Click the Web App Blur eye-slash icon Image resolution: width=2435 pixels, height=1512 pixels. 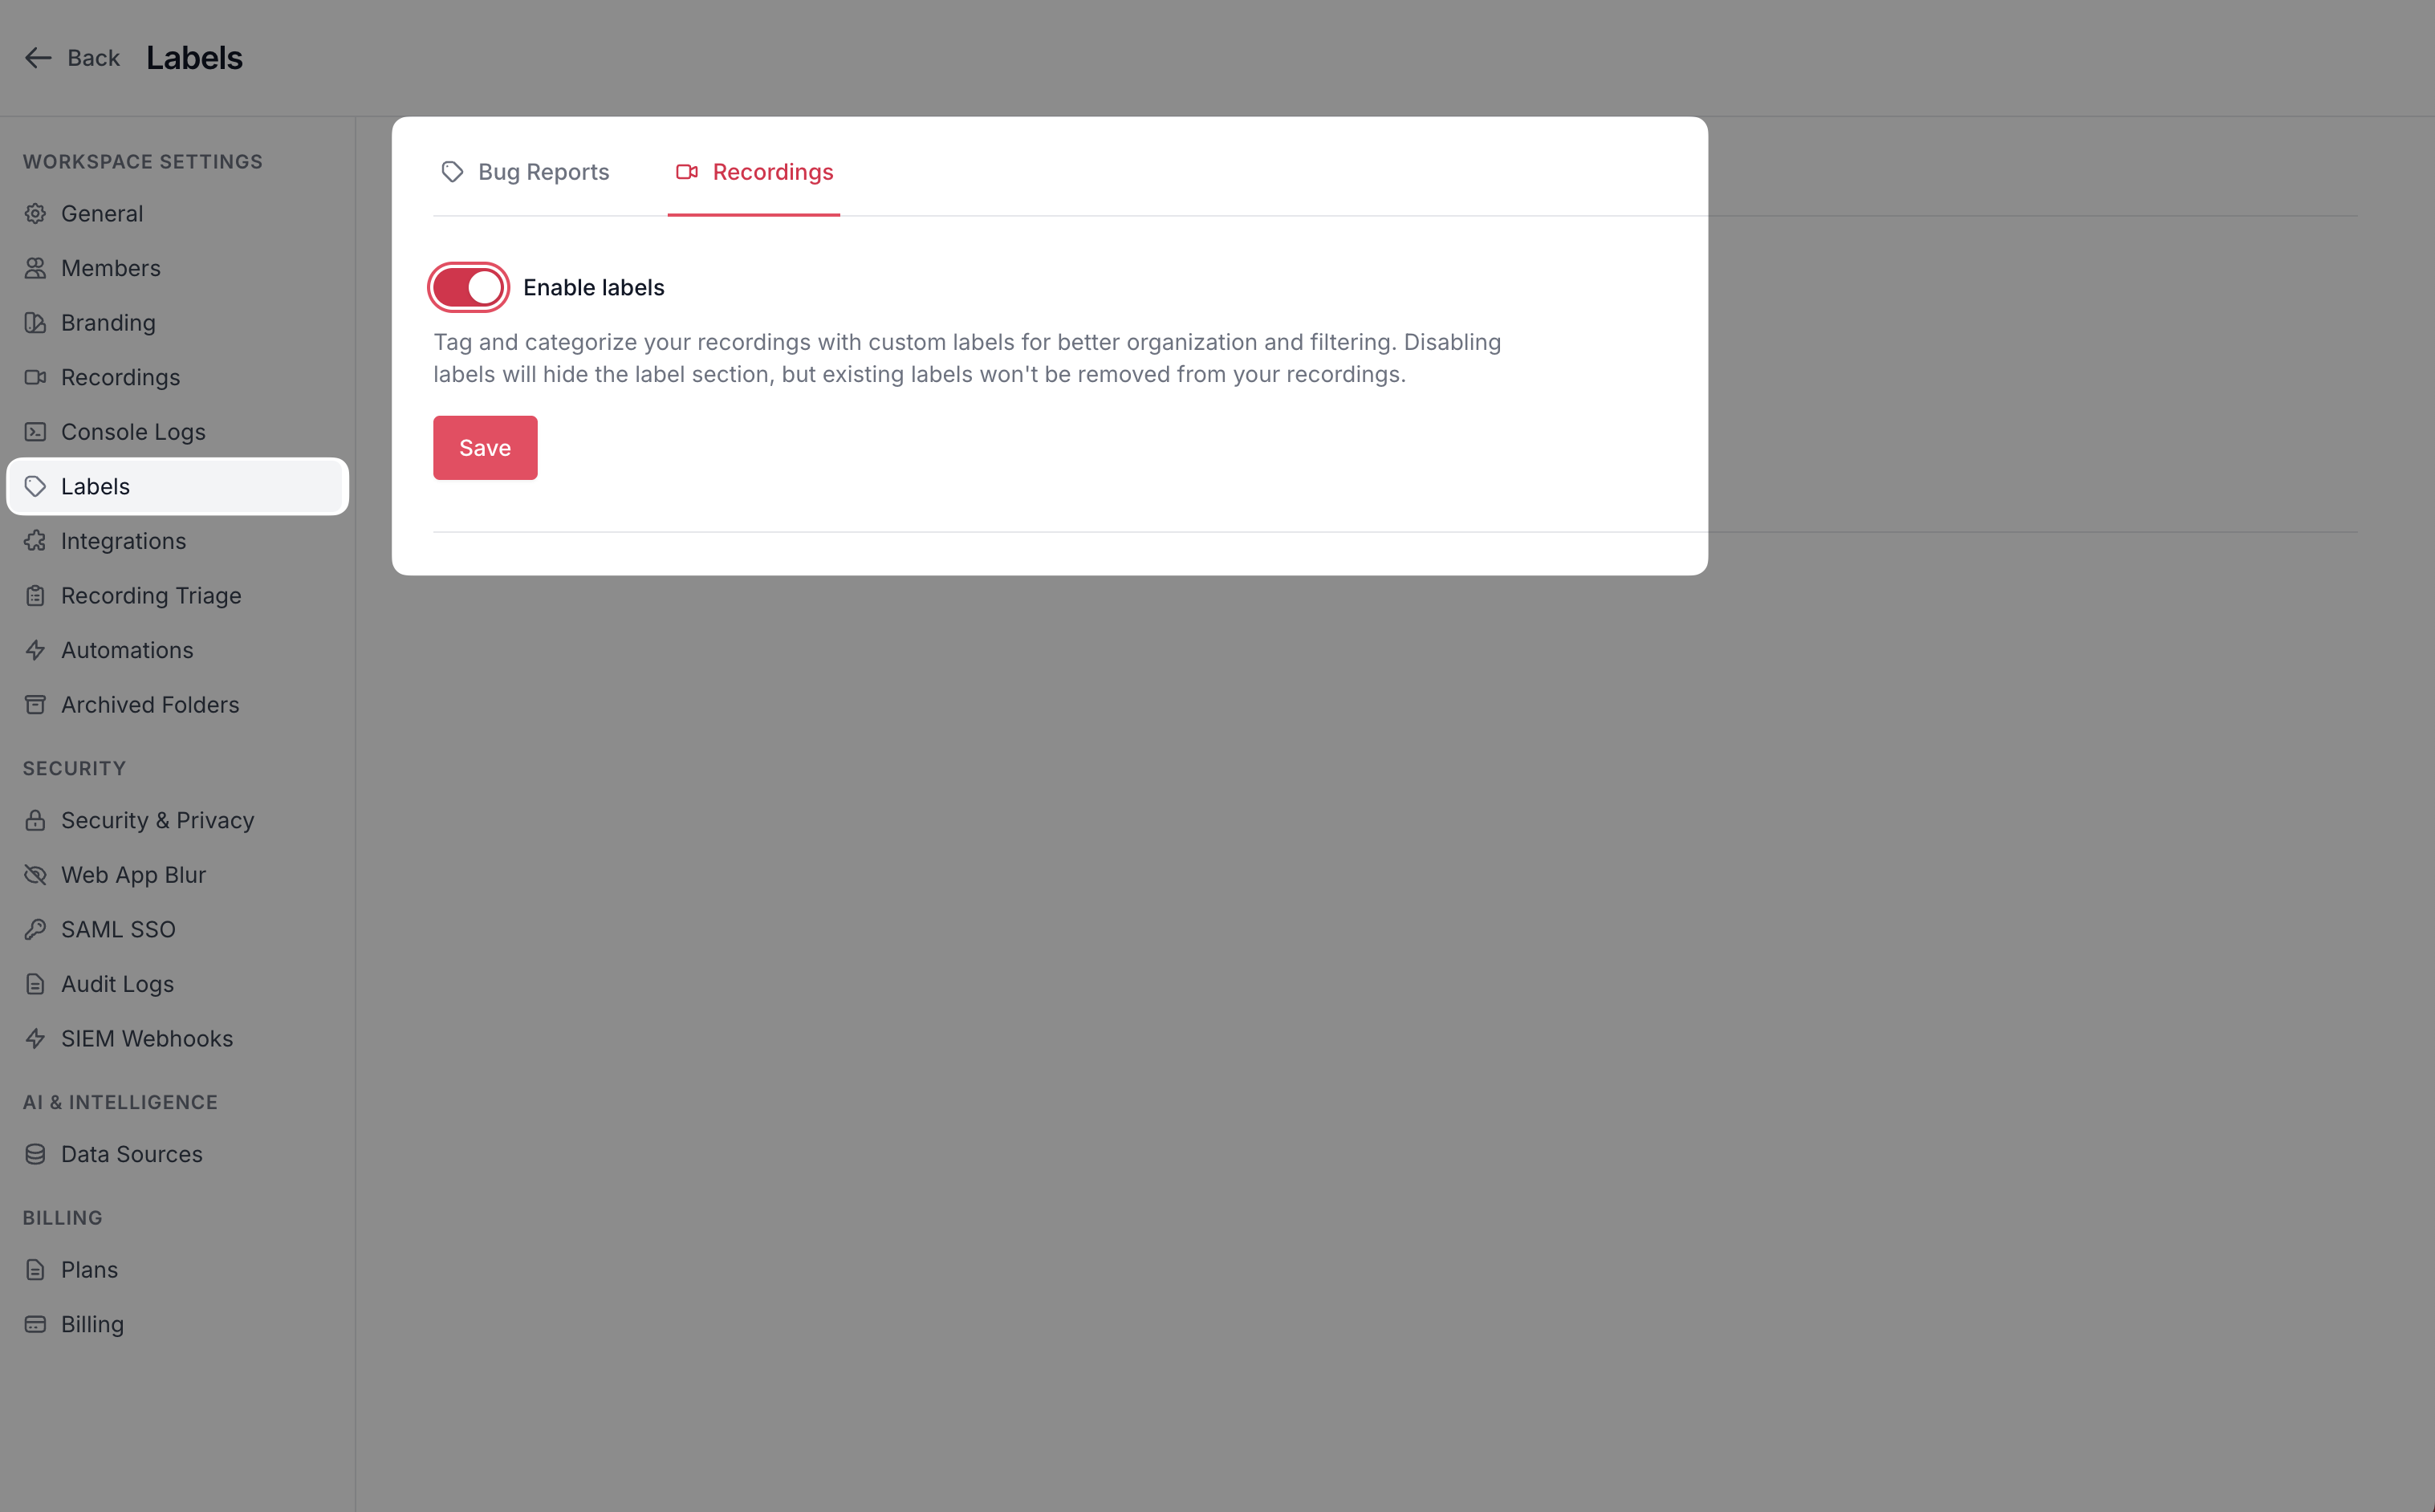tap(35, 874)
